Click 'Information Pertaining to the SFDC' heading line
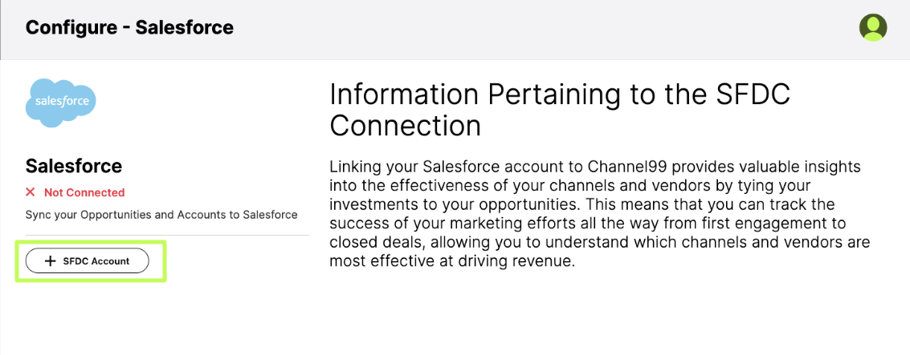This screenshot has width=910, height=355. [x=560, y=95]
